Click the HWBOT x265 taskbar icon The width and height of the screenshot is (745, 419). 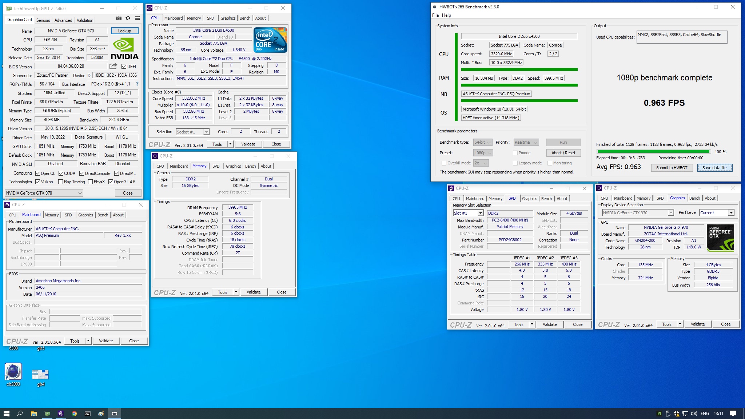click(115, 414)
